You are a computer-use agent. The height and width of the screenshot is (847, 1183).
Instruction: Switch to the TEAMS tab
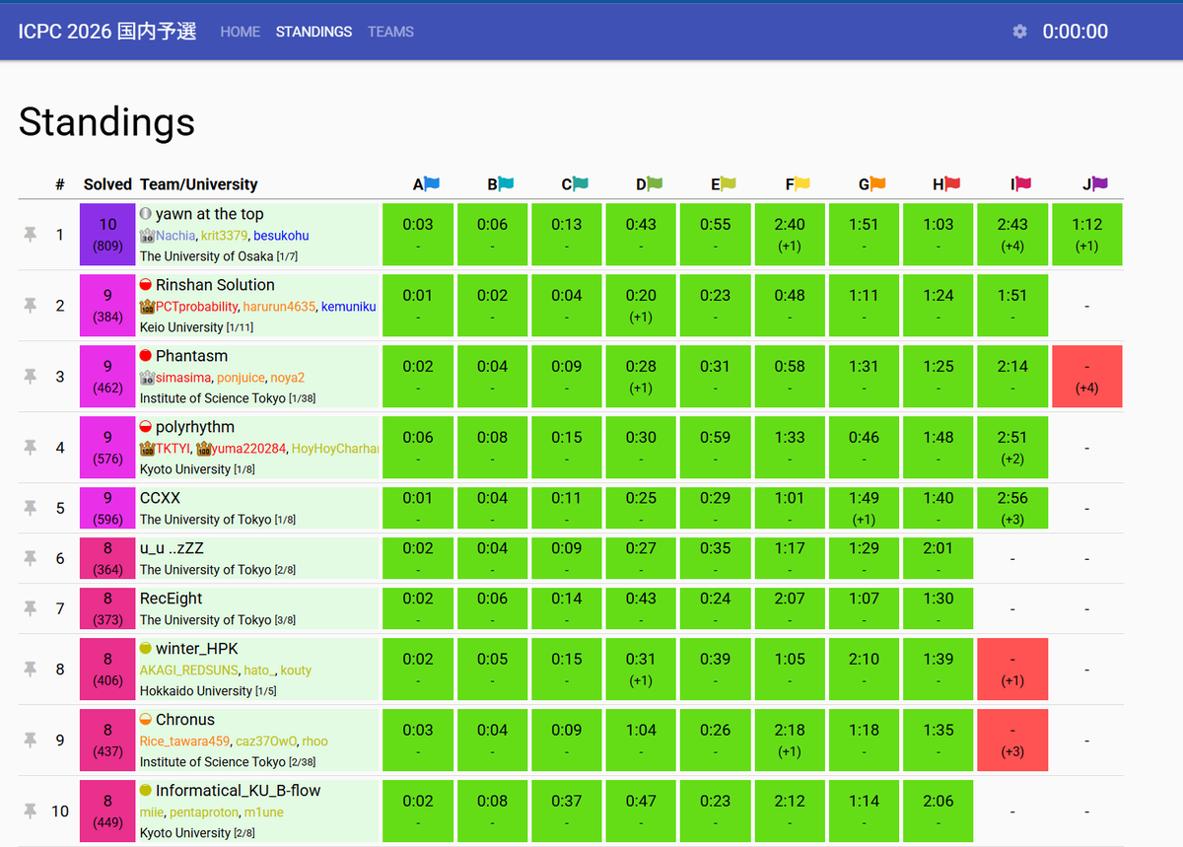click(x=390, y=32)
